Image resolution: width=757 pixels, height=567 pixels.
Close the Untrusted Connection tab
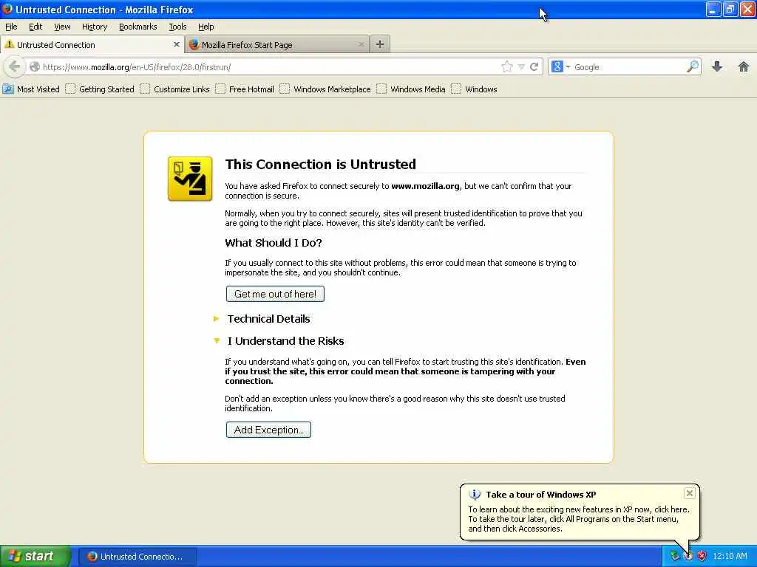pyautogui.click(x=177, y=44)
